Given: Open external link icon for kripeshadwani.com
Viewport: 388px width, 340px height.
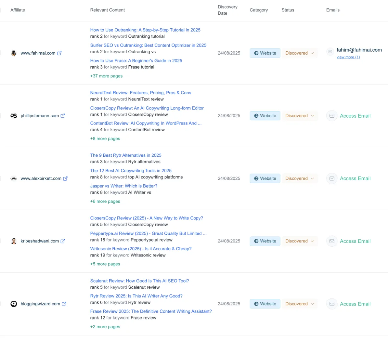Looking at the screenshot, I should [x=63, y=241].
